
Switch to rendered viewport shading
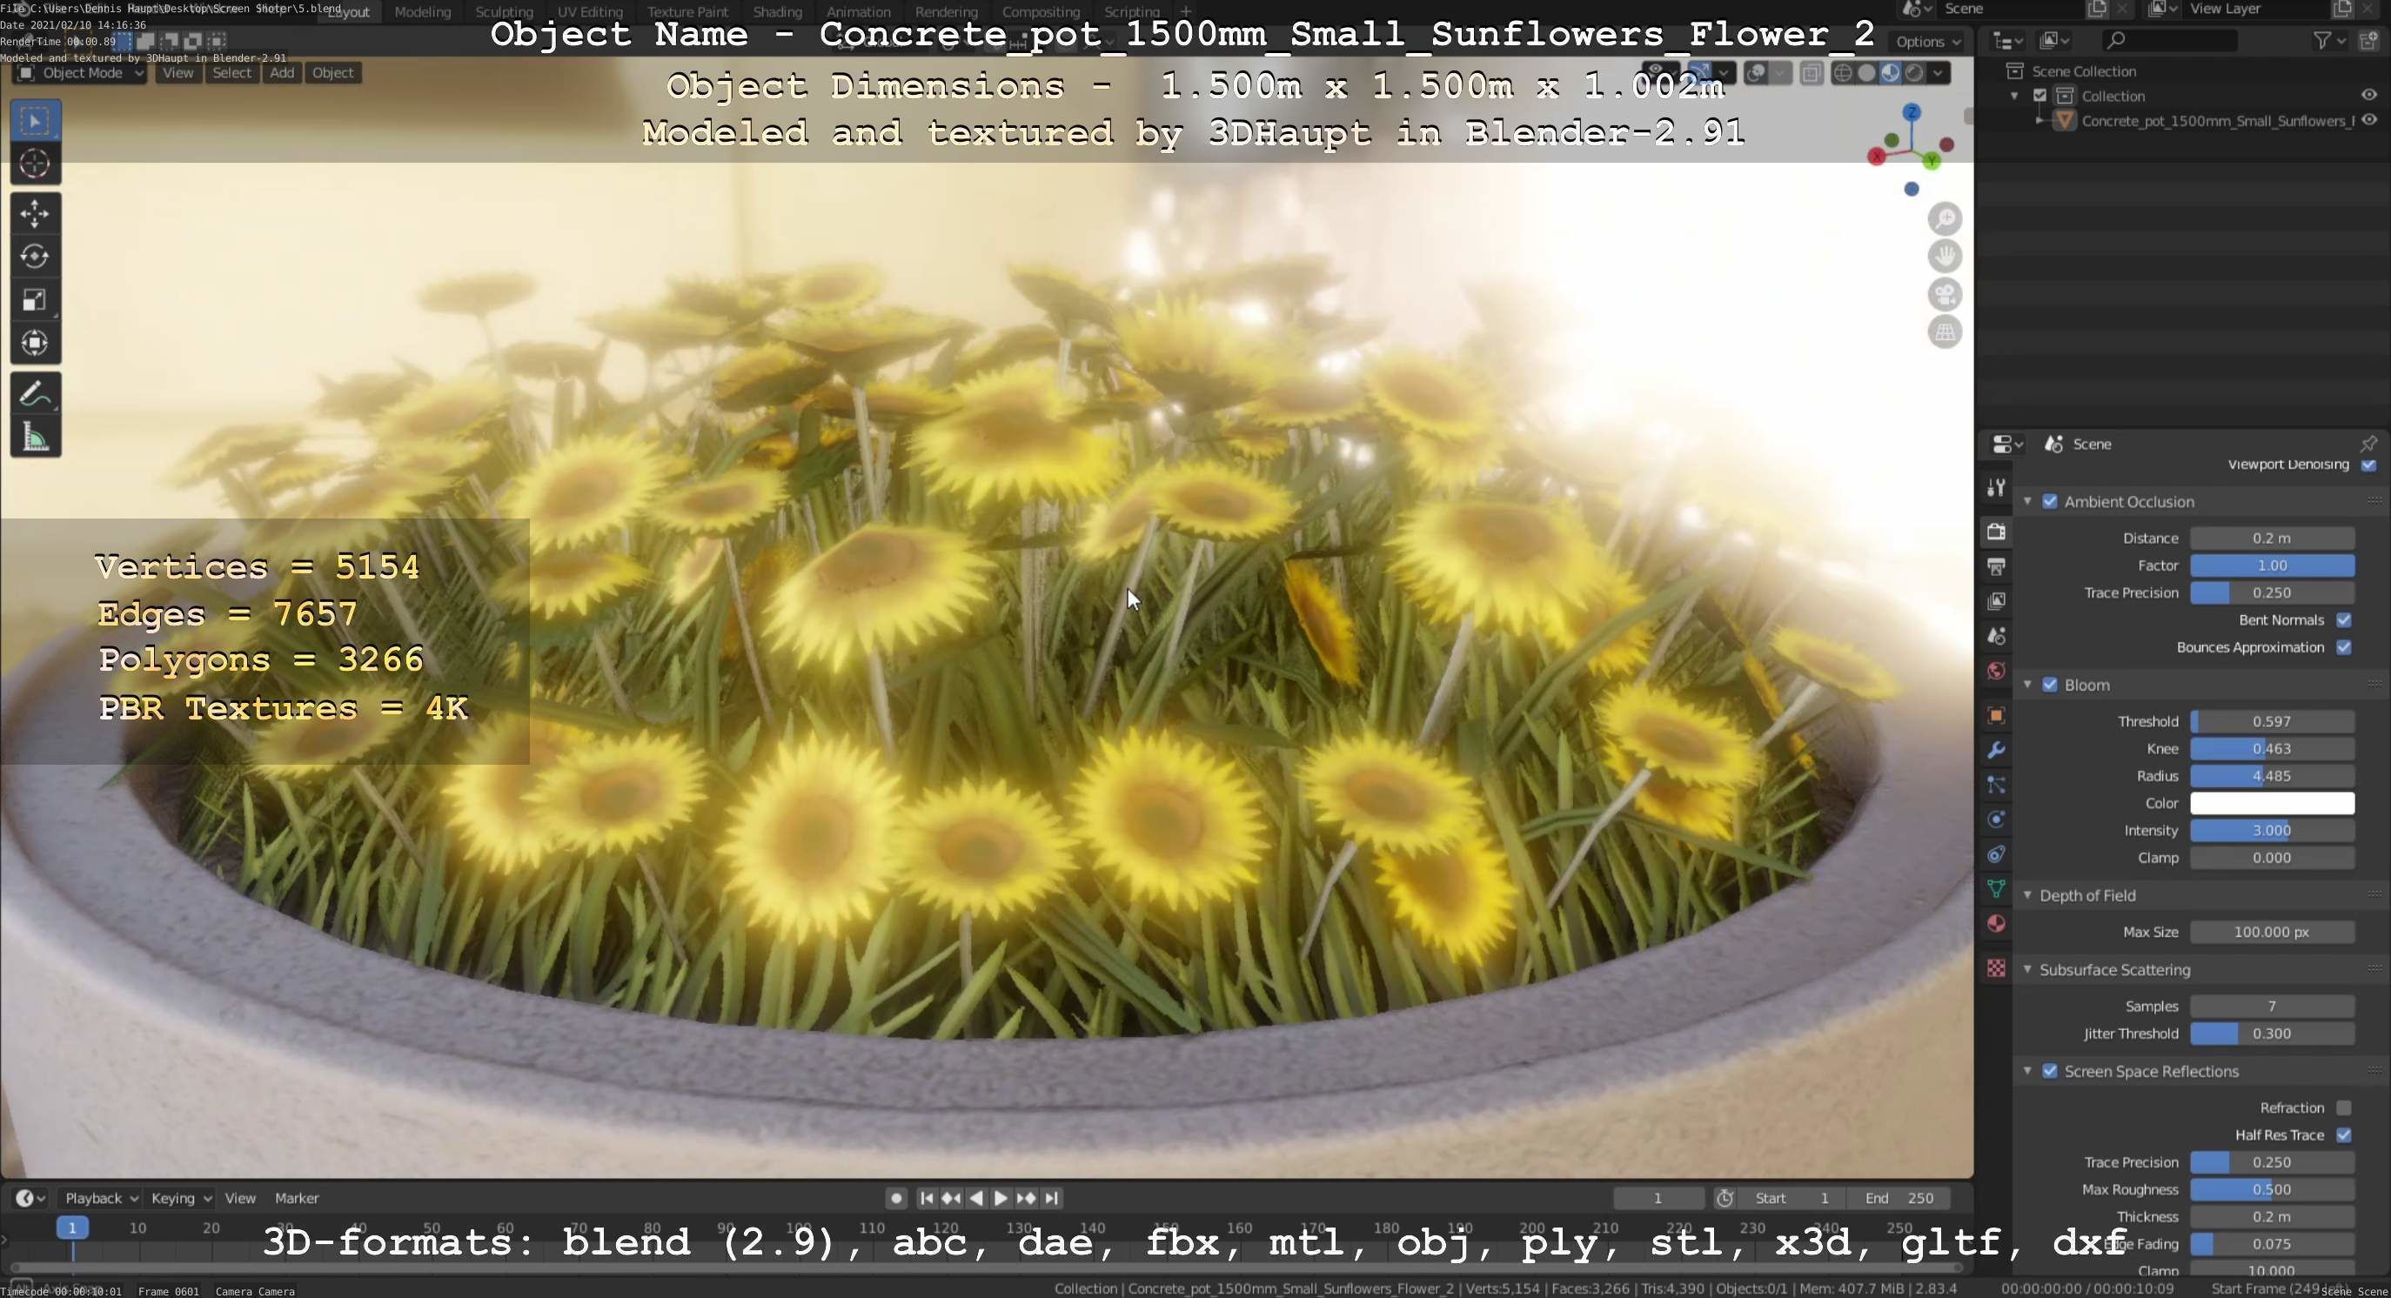(x=1914, y=73)
